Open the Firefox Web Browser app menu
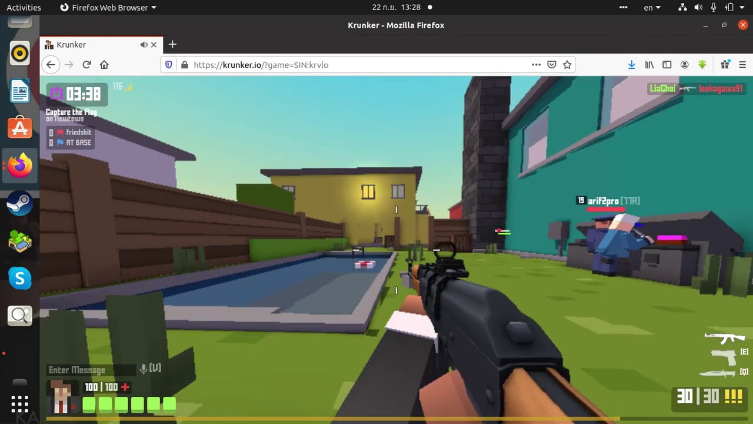This screenshot has height=424, width=753. pos(108,8)
